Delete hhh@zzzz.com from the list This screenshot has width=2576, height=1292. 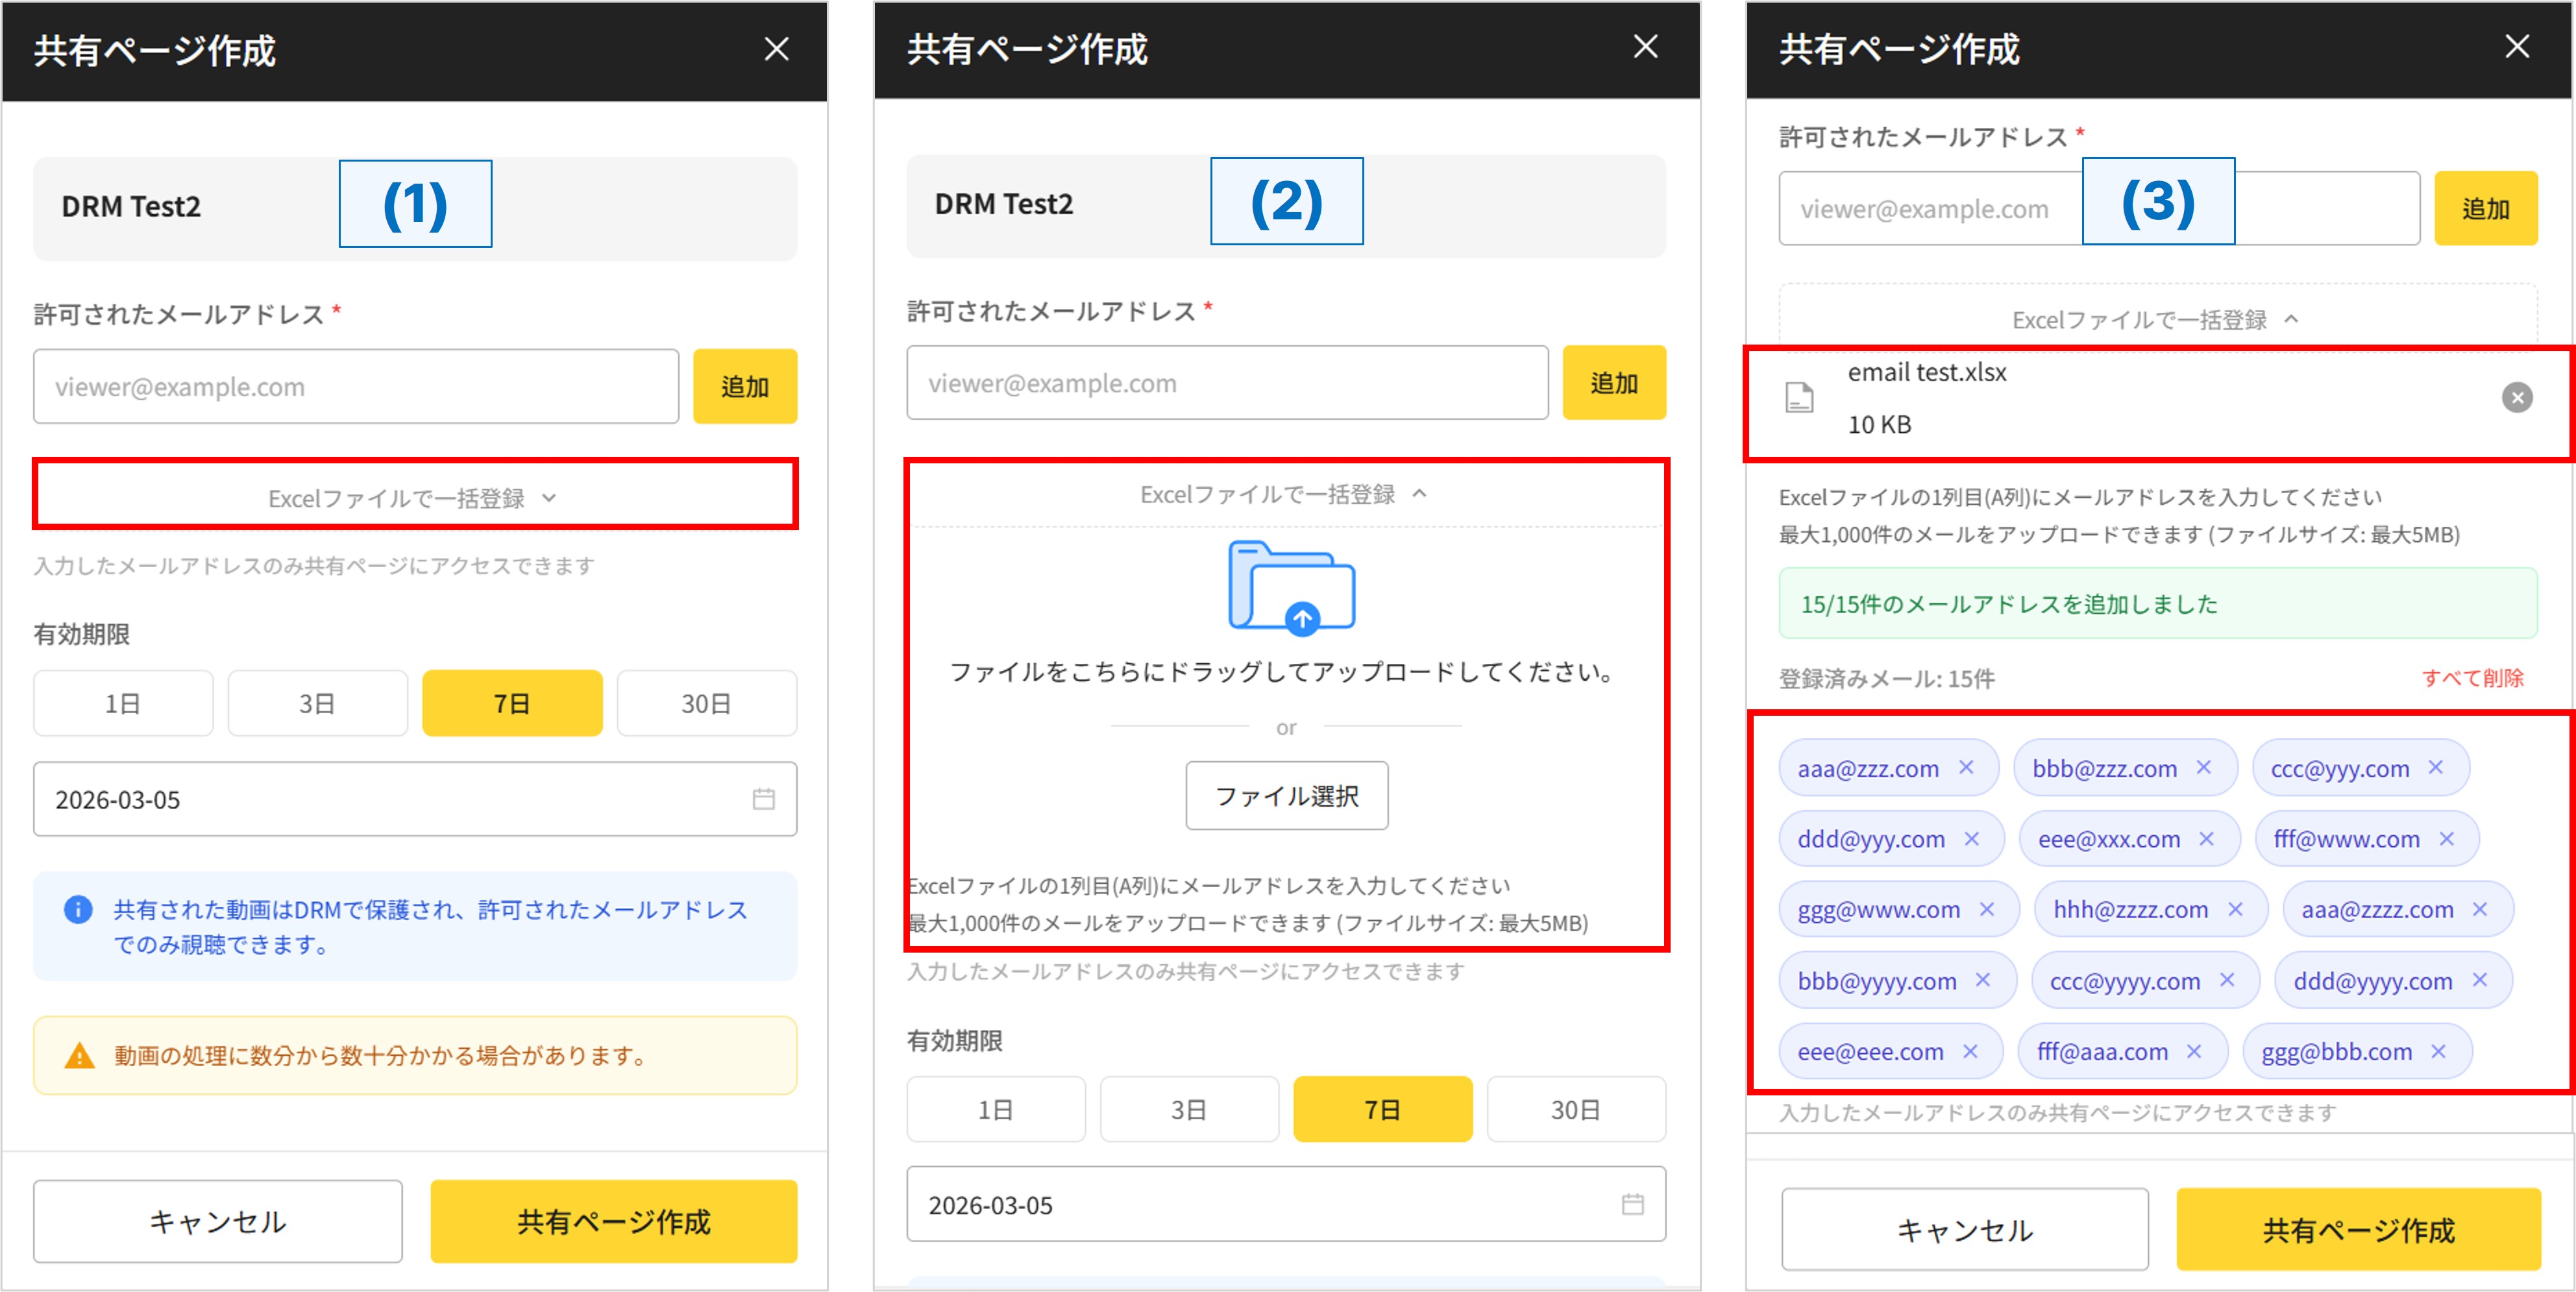(x=2235, y=909)
